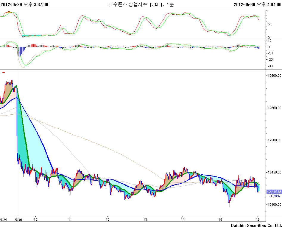This screenshot has height=229, width=282.
Task: Click the -1.28% change label
Action: pos(274,196)
